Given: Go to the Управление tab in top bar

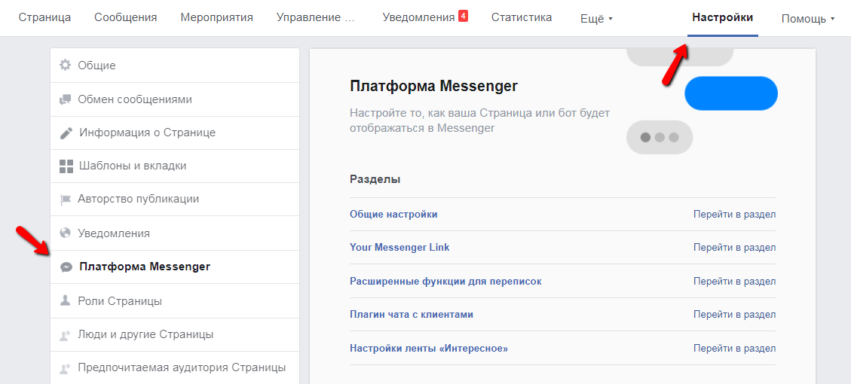Looking at the screenshot, I should [x=315, y=17].
